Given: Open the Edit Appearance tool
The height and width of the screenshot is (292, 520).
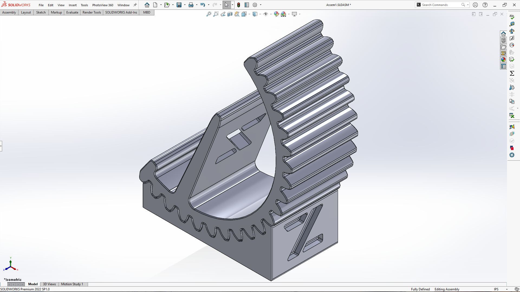Looking at the screenshot, I should coord(276,14).
